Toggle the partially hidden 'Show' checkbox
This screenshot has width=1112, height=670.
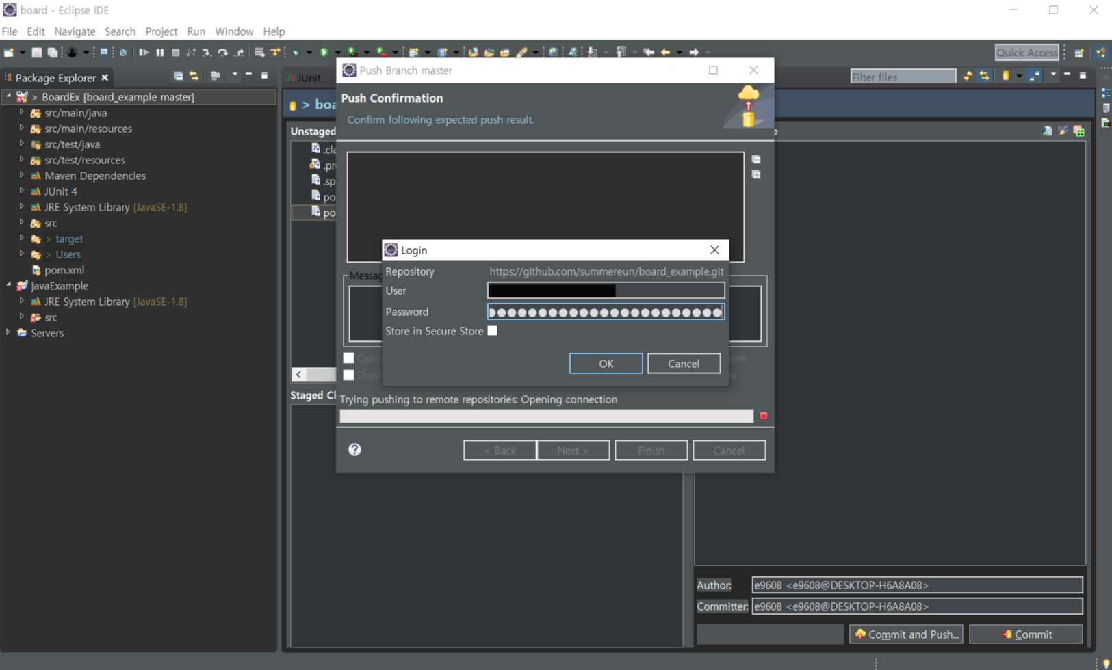point(348,375)
